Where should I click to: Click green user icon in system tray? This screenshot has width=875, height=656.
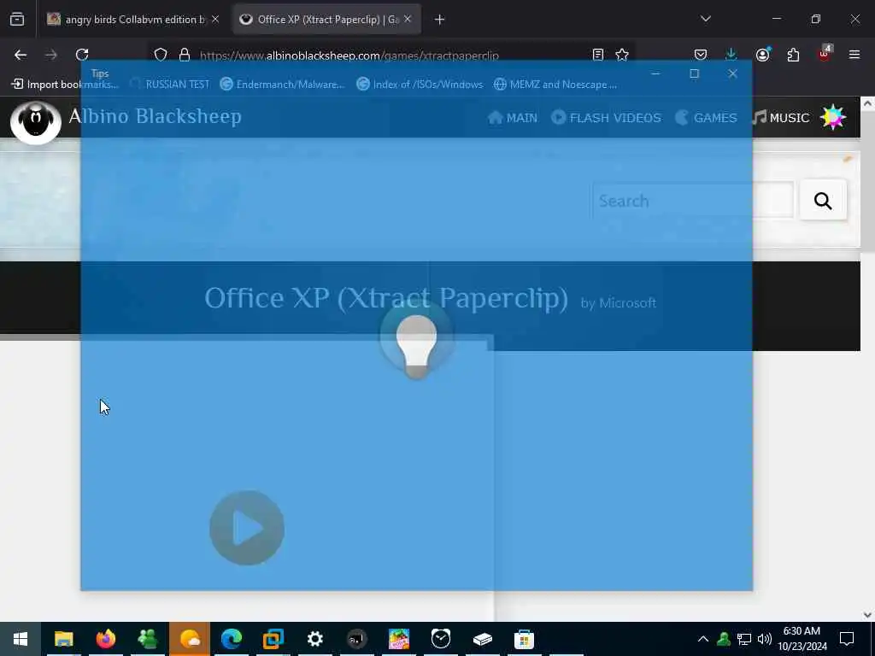(724, 639)
